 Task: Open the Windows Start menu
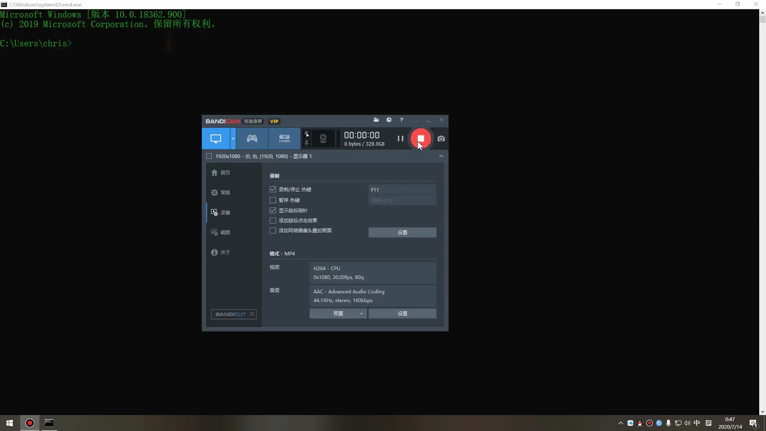(10, 423)
